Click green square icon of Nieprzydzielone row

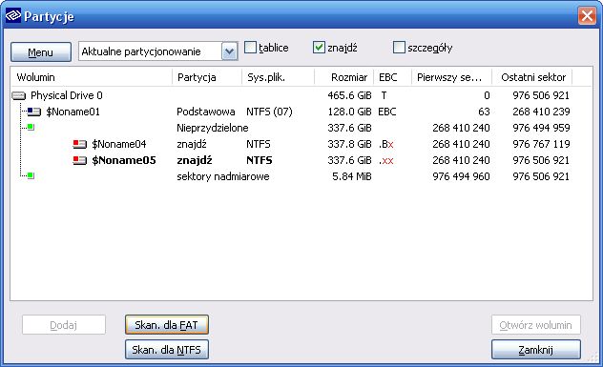pos(31,127)
